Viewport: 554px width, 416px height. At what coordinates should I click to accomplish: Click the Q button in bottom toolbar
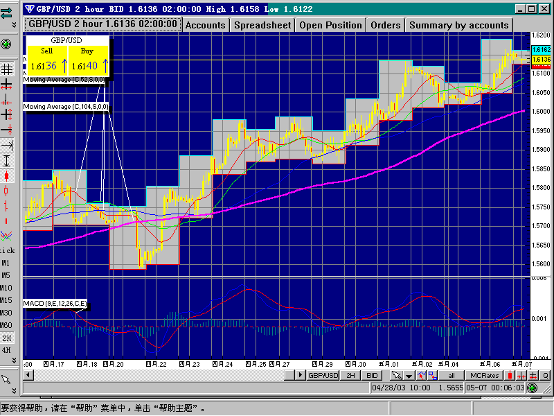[x=545, y=375]
